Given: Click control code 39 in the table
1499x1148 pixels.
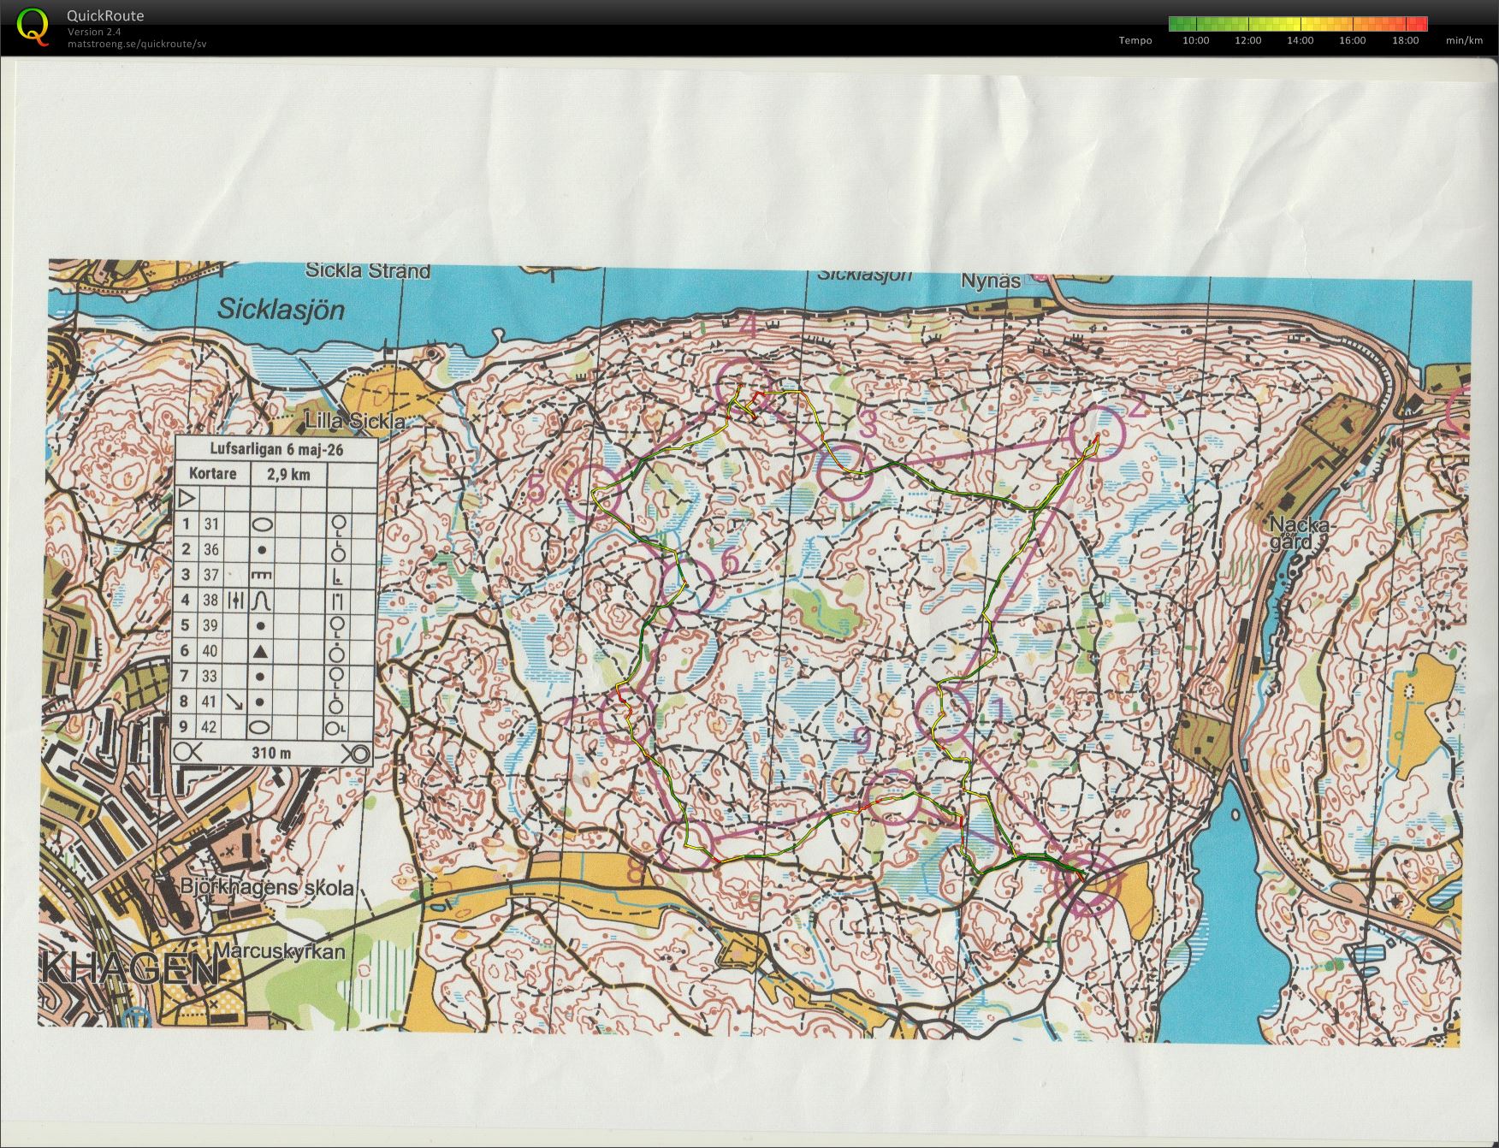Looking at the screenshot, I should [210, 625].
